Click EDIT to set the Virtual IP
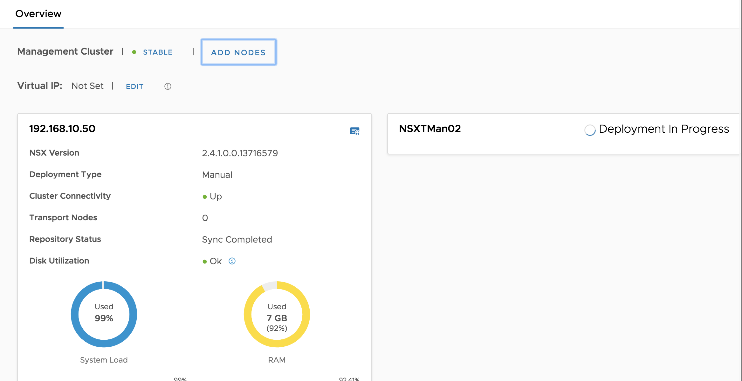Screen dimensions: 742x381 [134, 86]
